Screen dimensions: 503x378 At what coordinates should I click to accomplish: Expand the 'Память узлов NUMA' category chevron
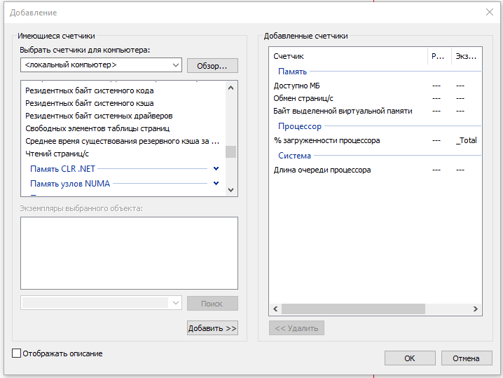pos(216,183)
